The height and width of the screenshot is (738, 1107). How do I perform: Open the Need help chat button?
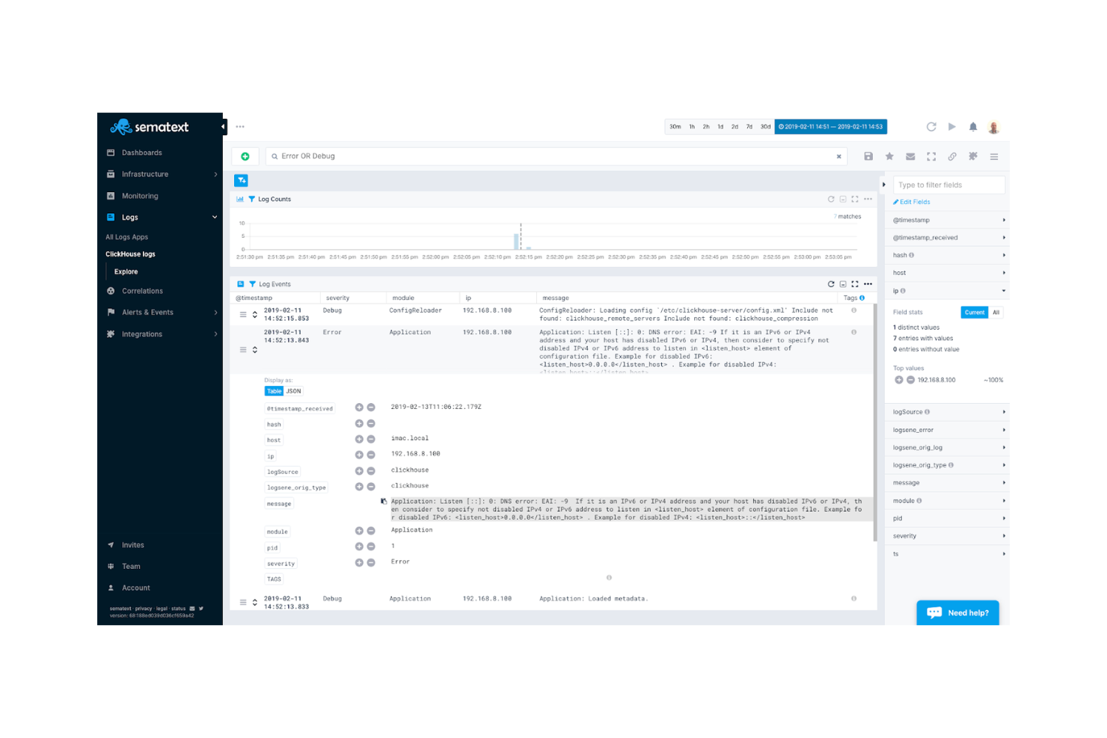(x=957, y=612)
